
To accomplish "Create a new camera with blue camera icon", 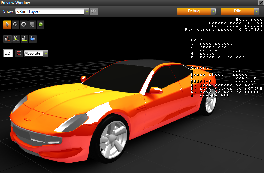I will click(32, 39).
